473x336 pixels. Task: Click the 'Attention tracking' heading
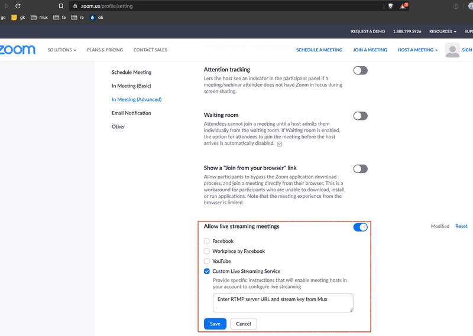pyautogui.click(x=227, y=70)
